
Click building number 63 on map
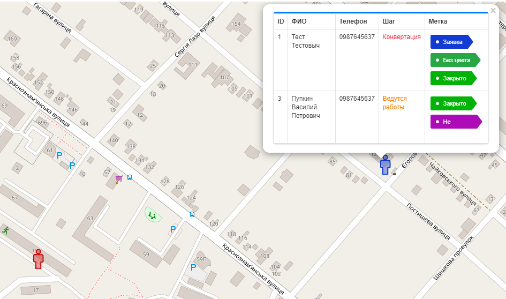click(x=90, y=218)
